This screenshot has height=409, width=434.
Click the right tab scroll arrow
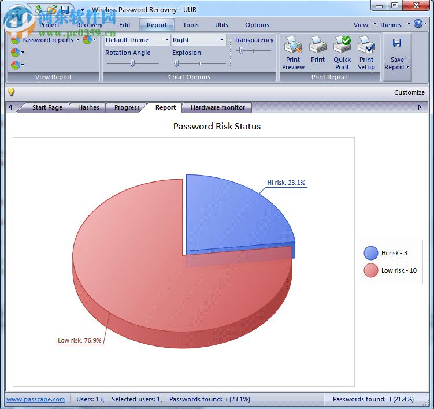coord(420,107)
